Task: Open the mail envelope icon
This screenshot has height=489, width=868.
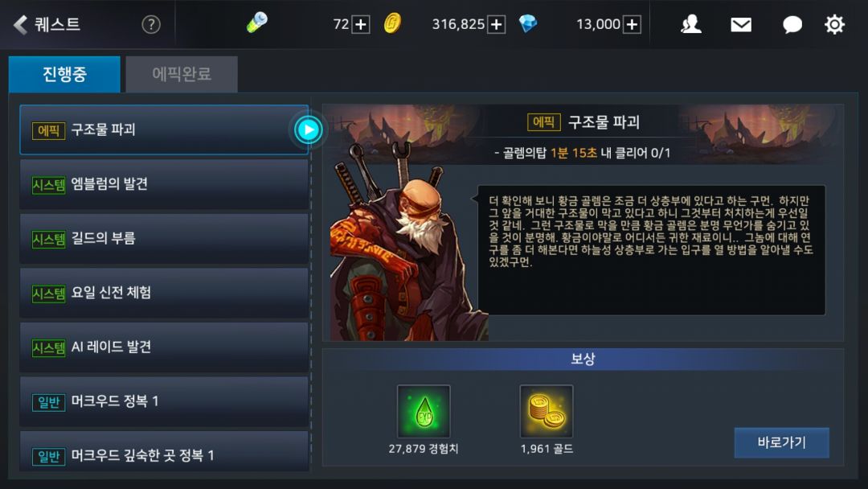Action: click(x=741, y=24)
